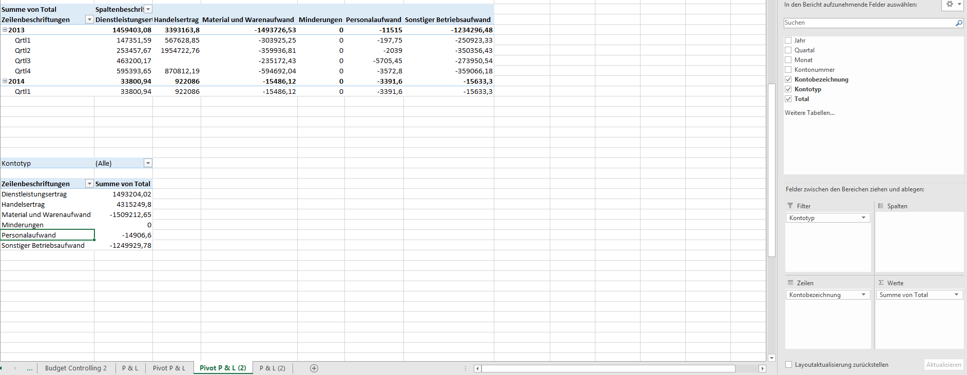Image resolution: width=967 pixels, height=375 pixels.
Task: Collapse the 2014 row group
Action: 5,81
